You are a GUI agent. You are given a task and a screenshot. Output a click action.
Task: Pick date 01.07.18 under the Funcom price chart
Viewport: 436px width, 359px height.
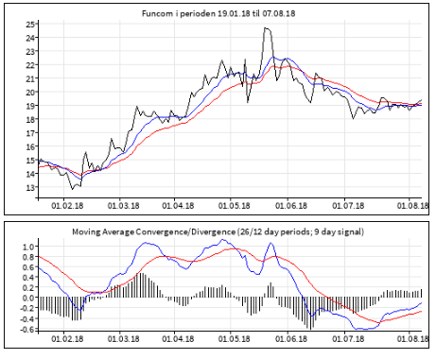click(348, 206)
